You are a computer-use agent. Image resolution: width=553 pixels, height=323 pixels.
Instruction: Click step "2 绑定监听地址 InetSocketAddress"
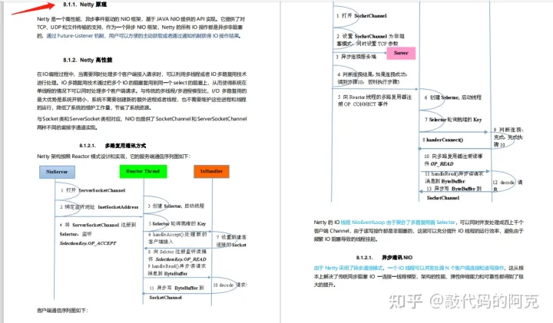click(x=99, y=206)
